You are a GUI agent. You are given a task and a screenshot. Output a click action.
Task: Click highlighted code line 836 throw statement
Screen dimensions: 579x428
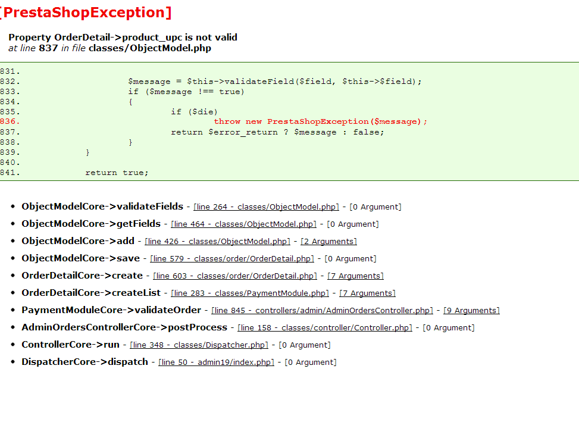[320, 121]
